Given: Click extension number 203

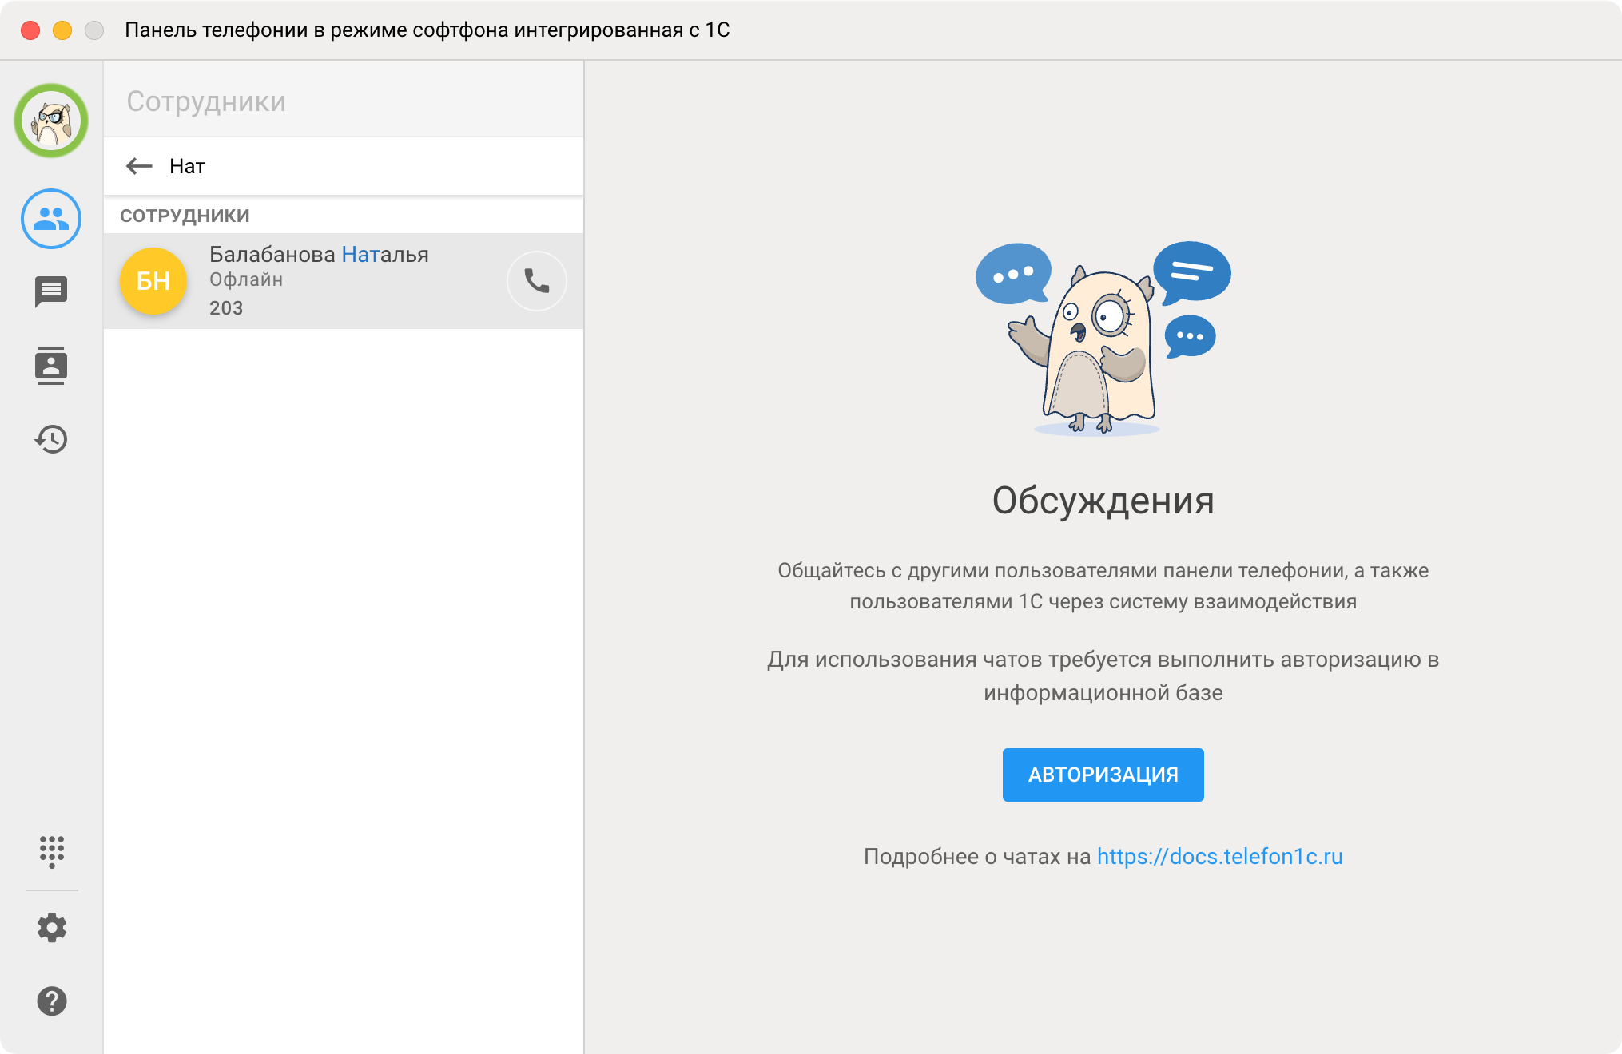Looking at the screenshot, I should point(226,308).
